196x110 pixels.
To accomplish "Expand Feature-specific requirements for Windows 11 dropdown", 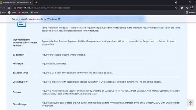I will click(x=37, y=19).
